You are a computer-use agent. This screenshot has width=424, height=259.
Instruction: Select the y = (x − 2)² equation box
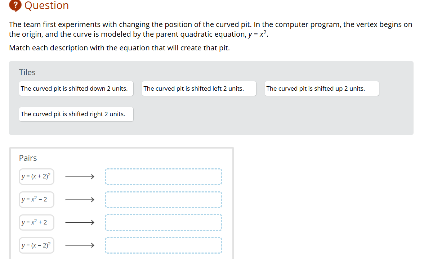point(36,245)
